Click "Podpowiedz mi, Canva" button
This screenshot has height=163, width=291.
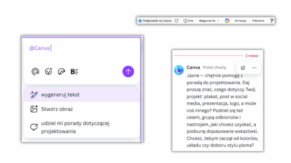point(155,21)
